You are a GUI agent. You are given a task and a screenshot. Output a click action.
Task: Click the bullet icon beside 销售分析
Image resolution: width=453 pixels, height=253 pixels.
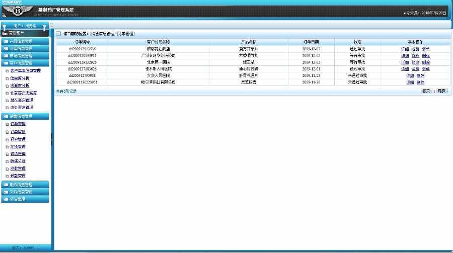(x=7, y=161)
